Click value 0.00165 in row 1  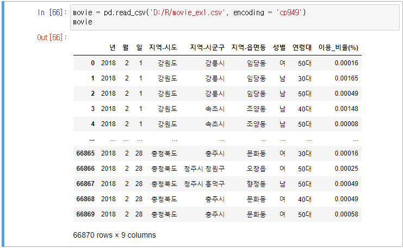click(x=346, y=78)
